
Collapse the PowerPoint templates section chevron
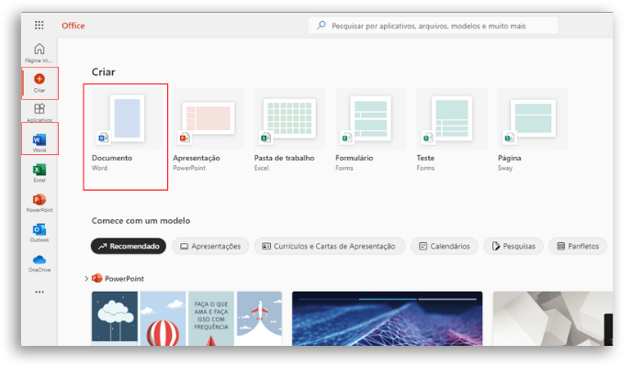(86, 279)
